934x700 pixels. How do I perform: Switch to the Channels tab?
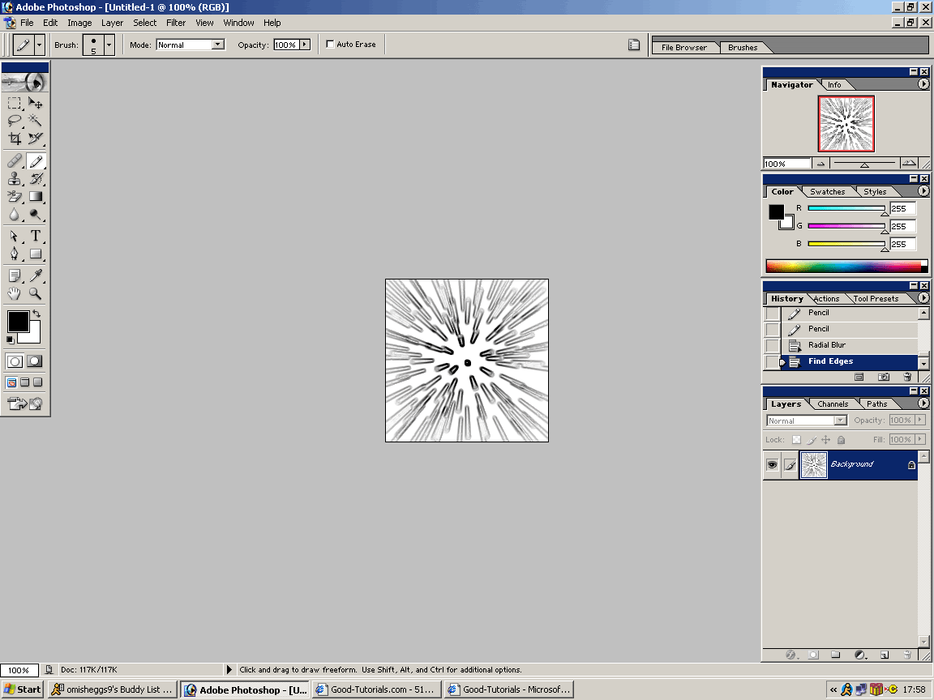832,403
